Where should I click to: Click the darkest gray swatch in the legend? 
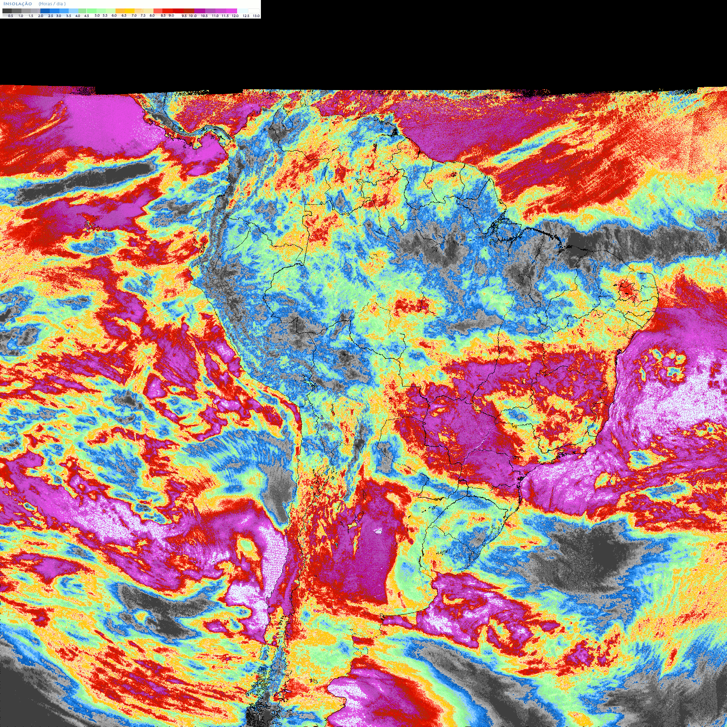[7, 11]
